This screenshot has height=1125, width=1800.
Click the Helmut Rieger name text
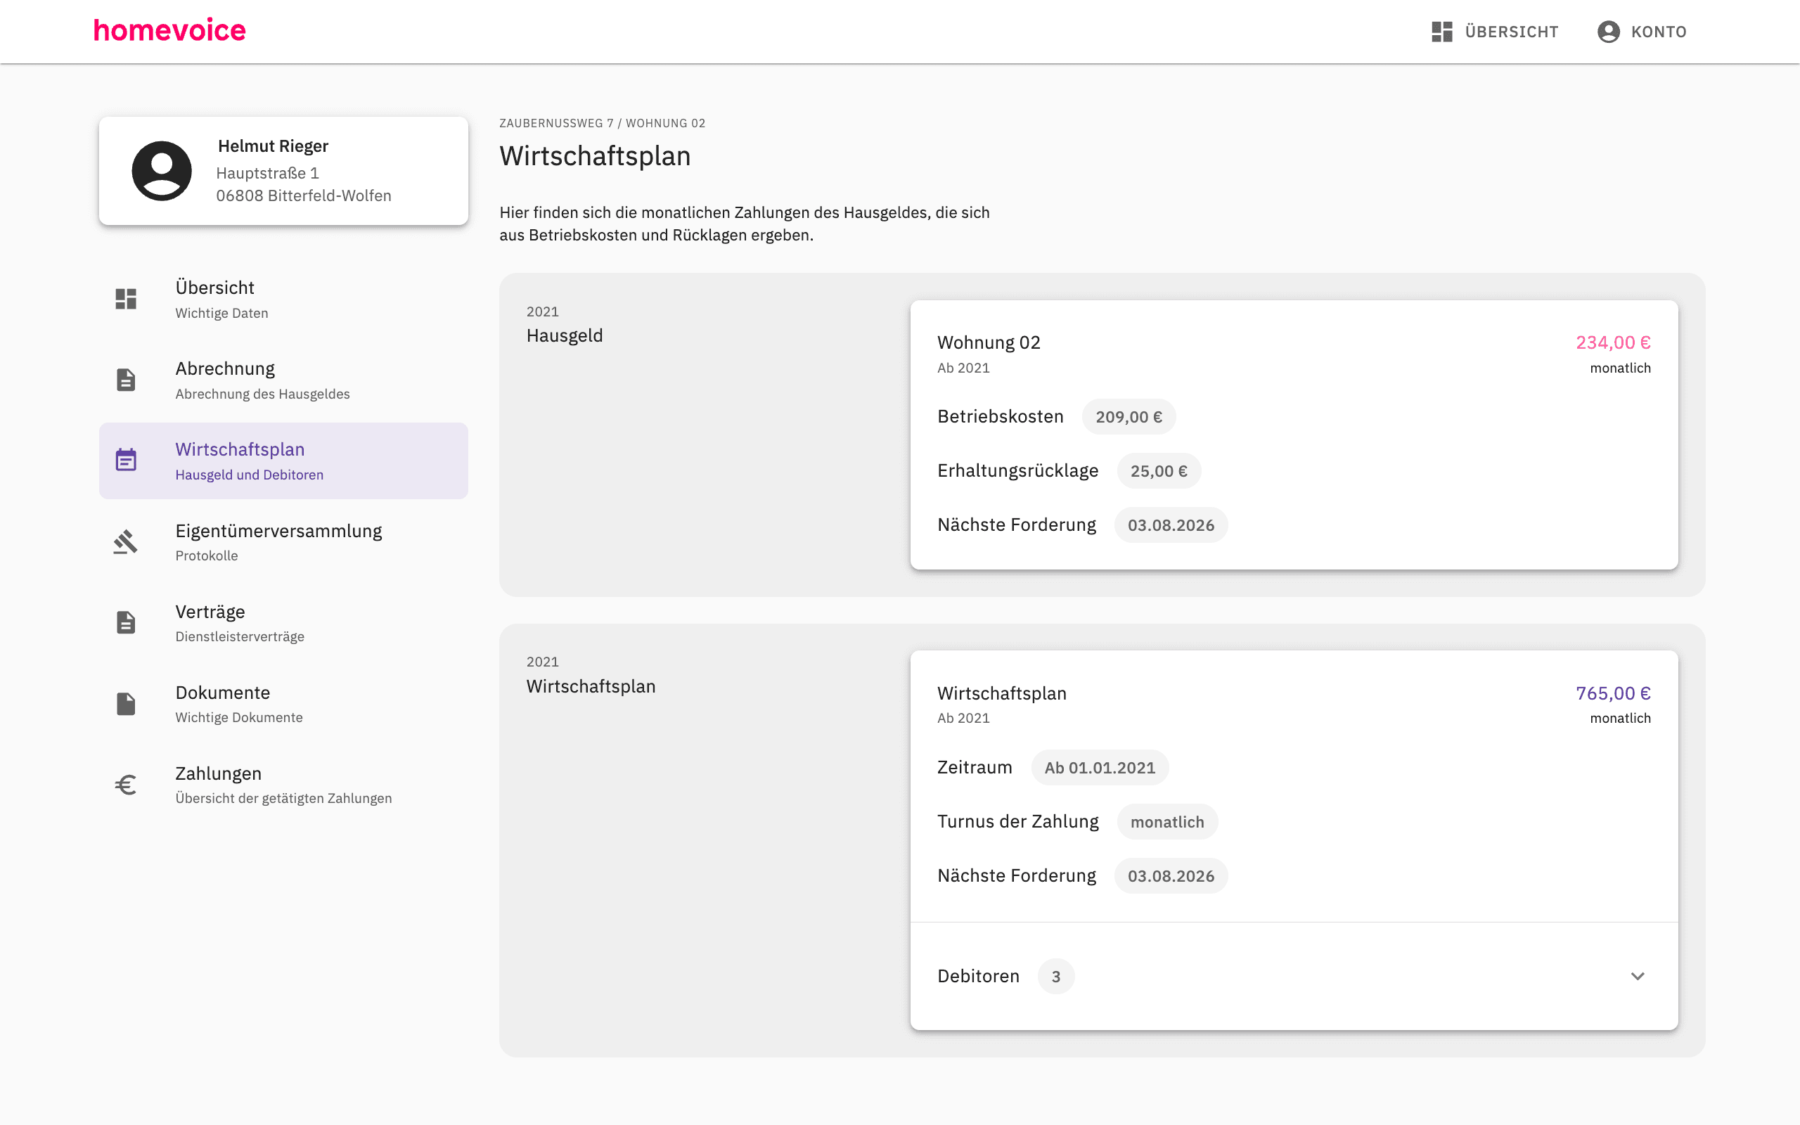[x=273, y=146]
